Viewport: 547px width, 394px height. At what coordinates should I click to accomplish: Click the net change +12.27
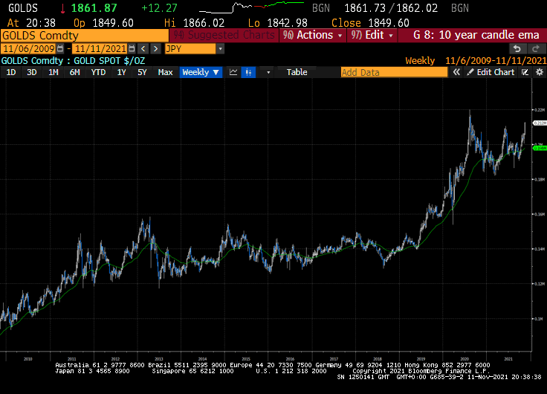click(x=160, y=8)
